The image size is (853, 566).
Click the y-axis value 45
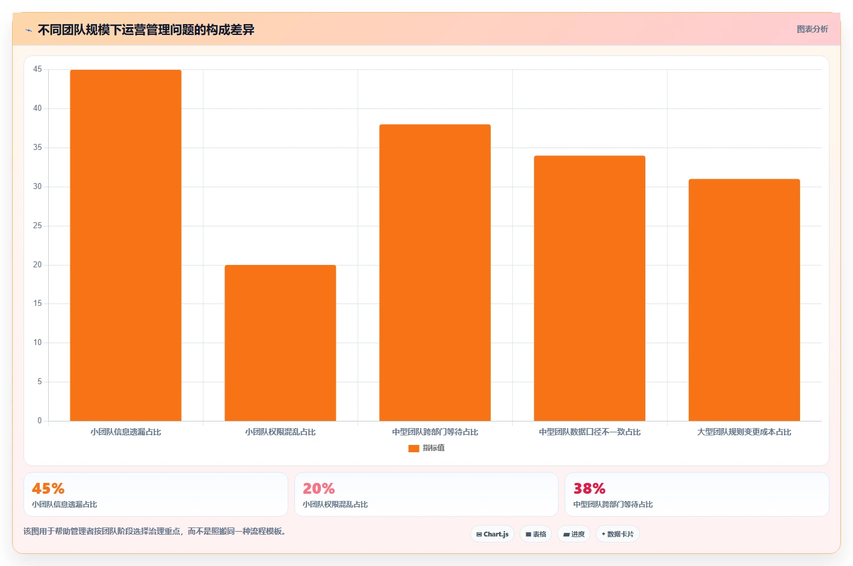[37, 69]
